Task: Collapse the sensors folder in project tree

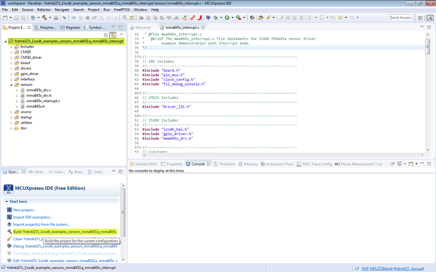Action: tap(11, 85)
